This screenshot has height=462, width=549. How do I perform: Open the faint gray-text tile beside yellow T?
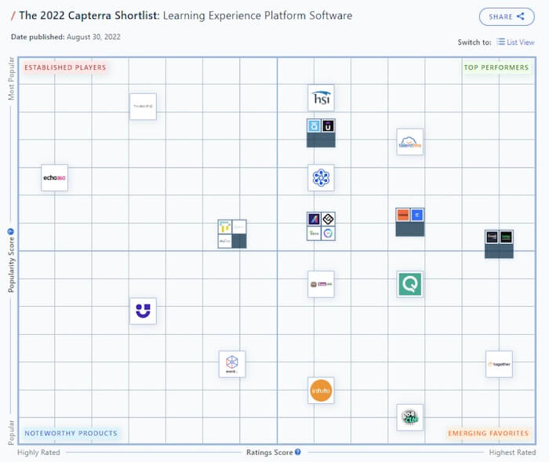click(239, 227)
